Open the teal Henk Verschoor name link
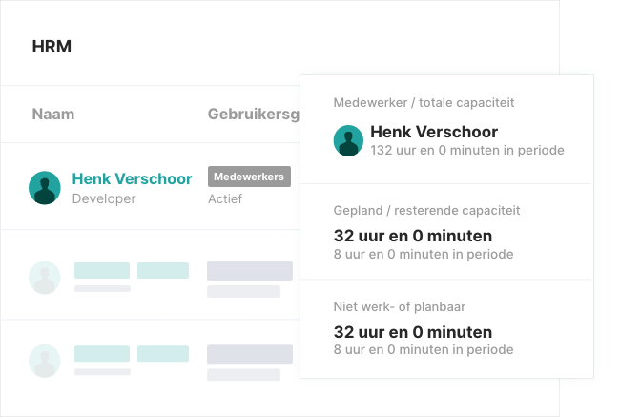 (132, 178)
